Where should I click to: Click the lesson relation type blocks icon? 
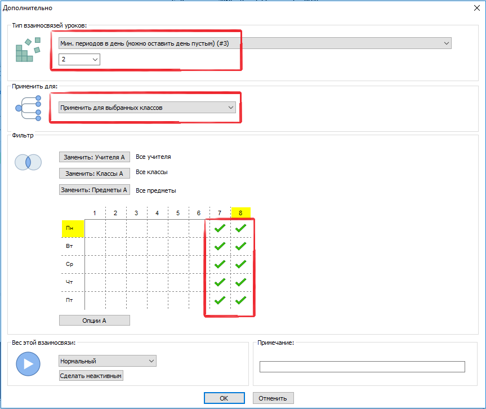pos(28,50)
